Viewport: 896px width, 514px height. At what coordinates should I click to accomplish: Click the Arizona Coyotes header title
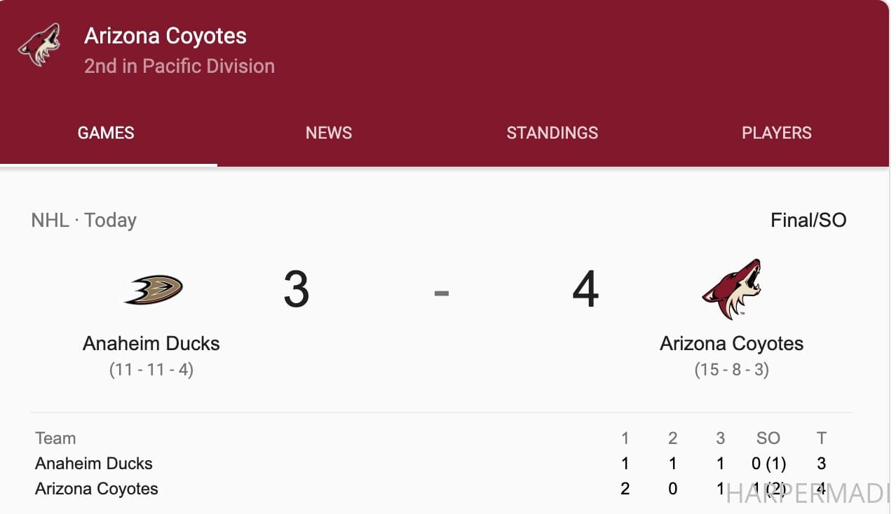point(165,36)
